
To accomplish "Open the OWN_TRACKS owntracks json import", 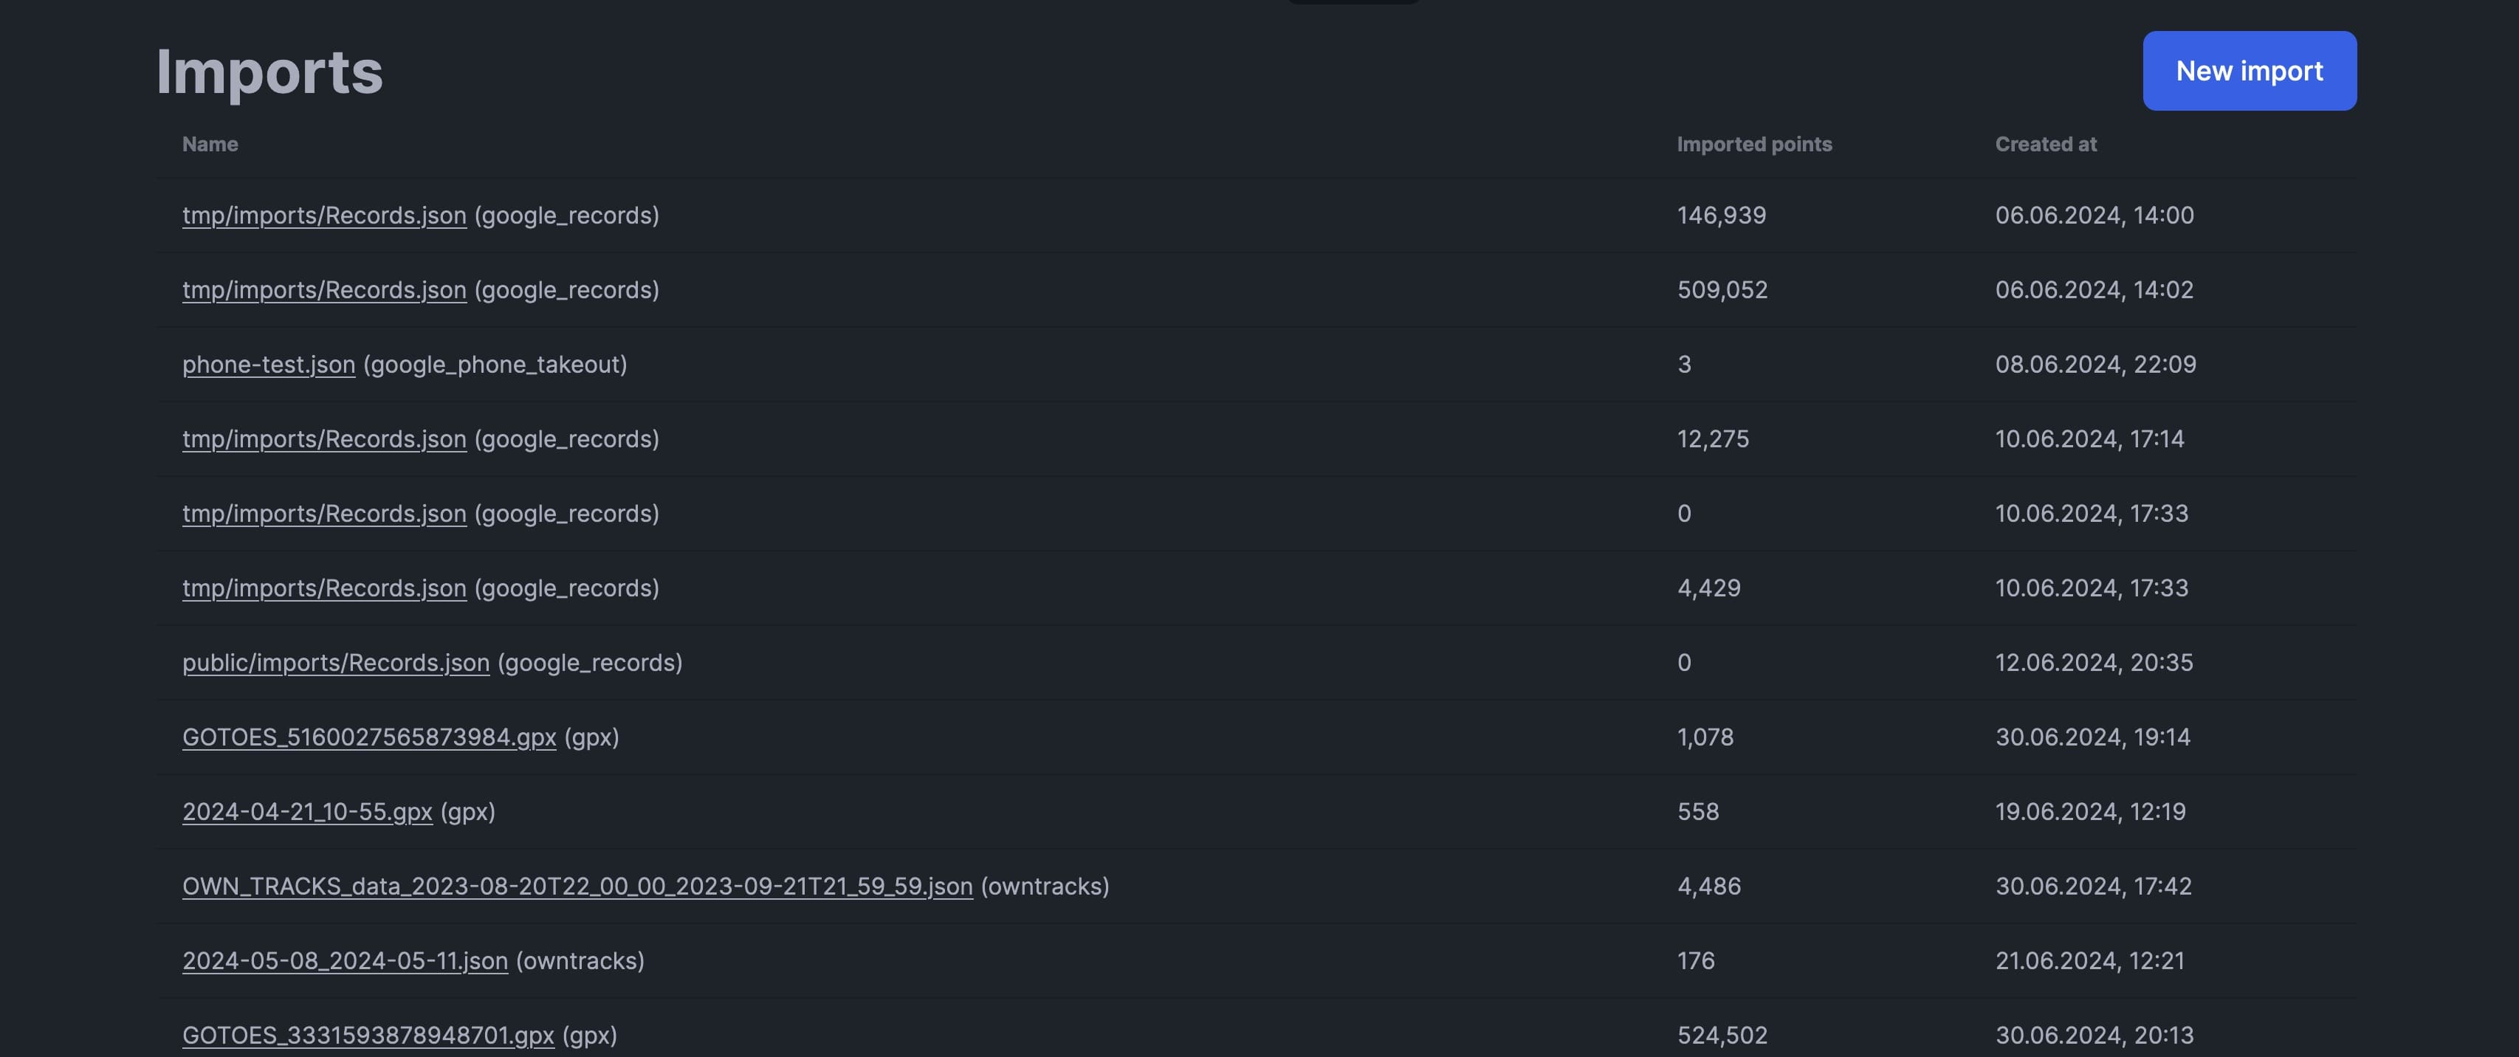I will (x=578, y=887).
